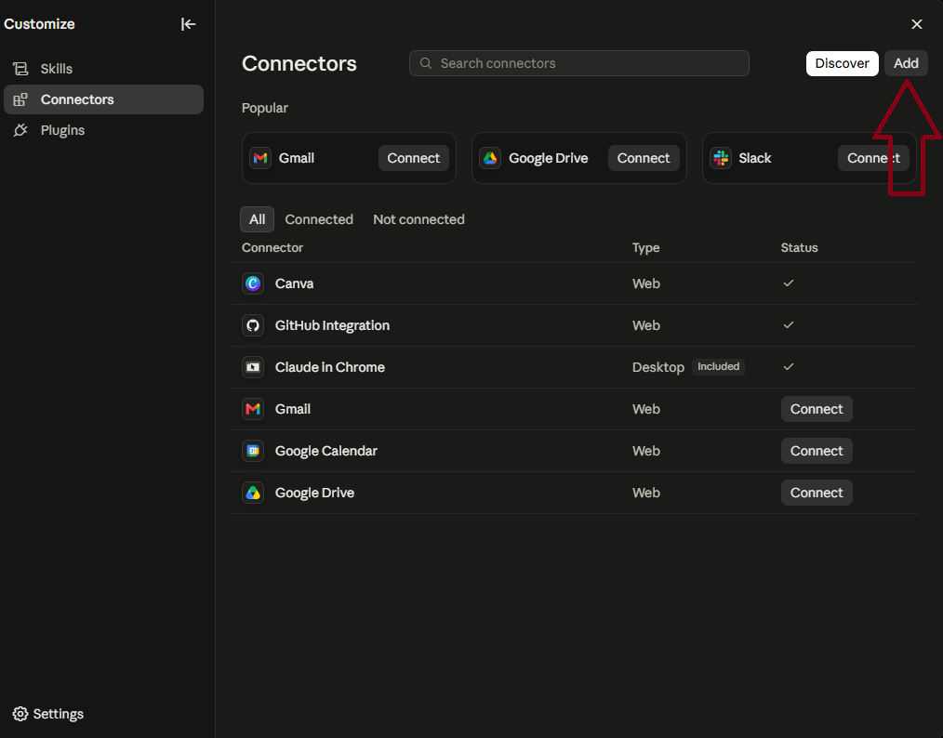Connect Gmail in the connector table

[817, 409]
